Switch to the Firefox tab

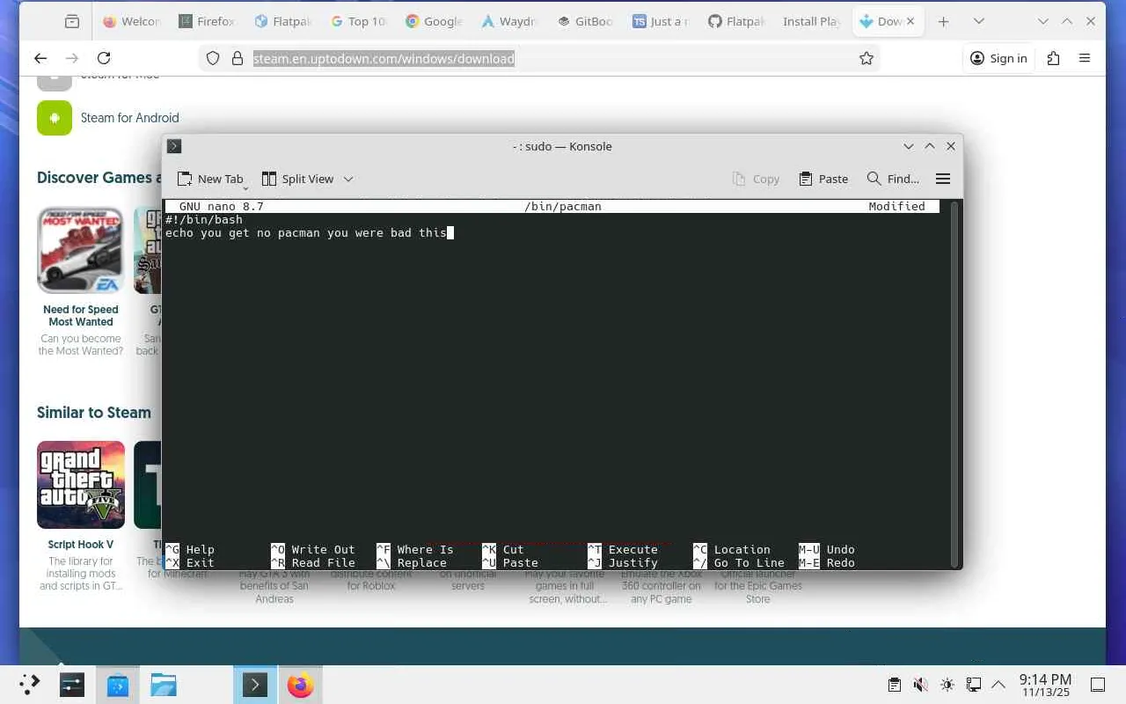tap(208, 21)
